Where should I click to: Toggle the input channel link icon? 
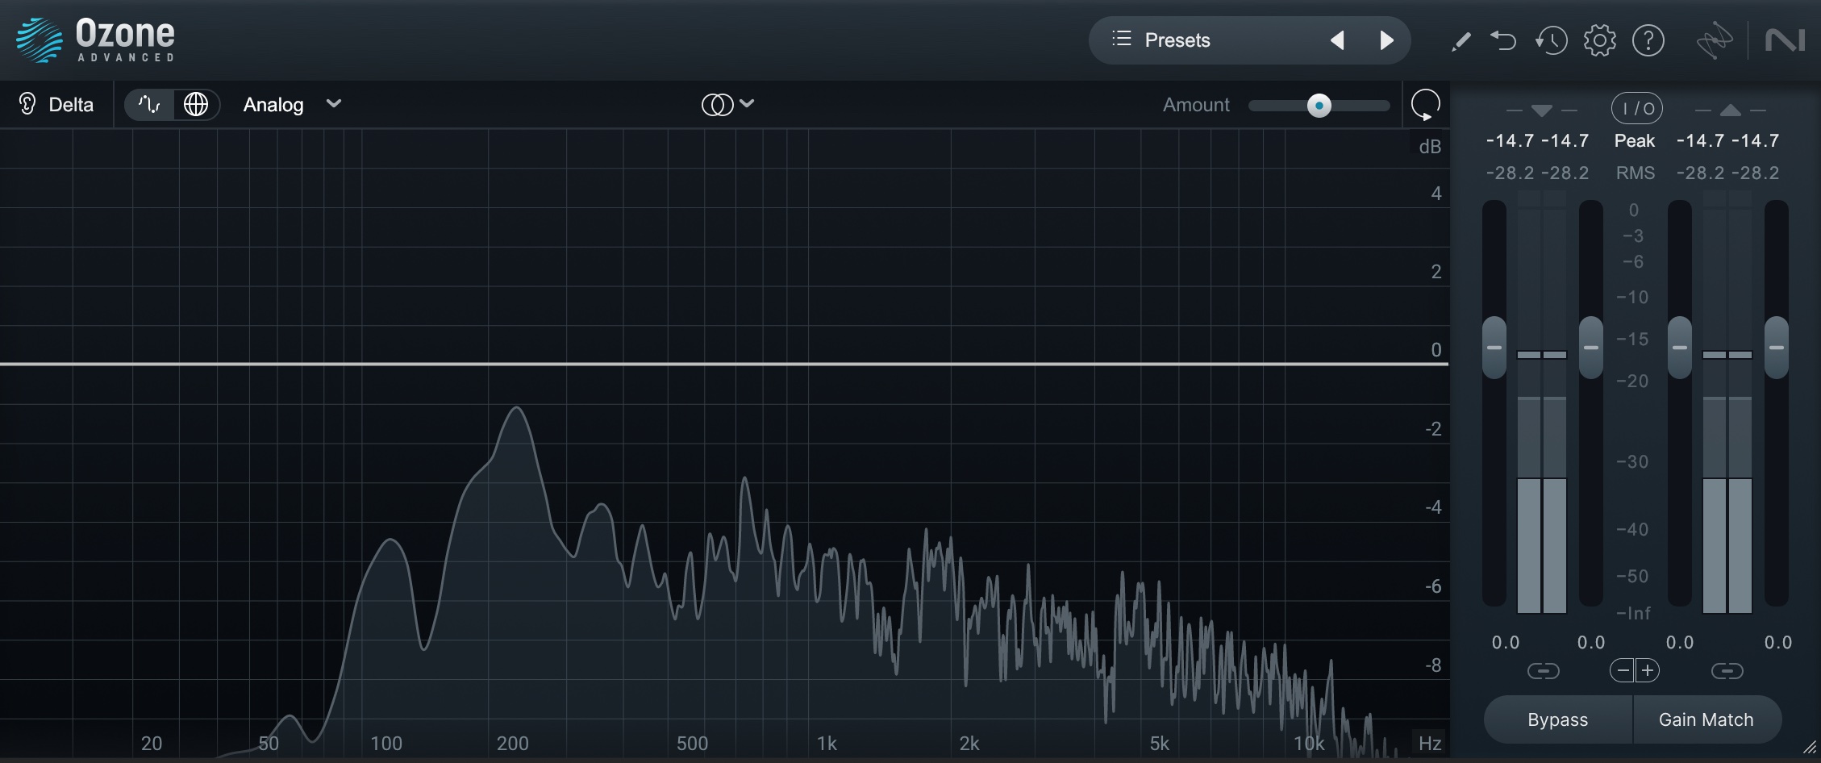[1544, 671]
